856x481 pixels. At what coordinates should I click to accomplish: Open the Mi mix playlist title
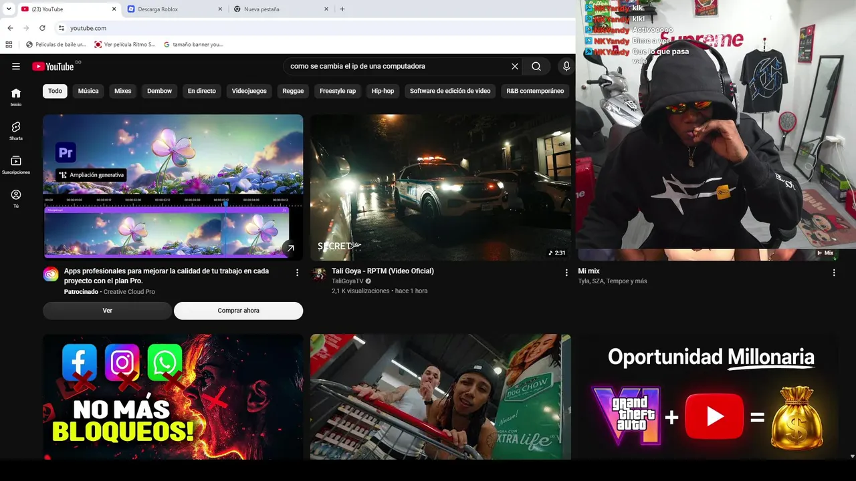588,271
